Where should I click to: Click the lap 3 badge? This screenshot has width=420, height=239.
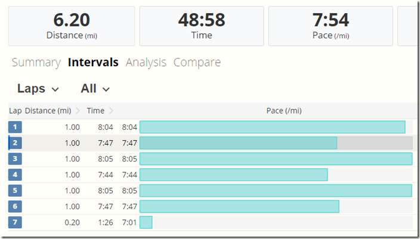click(x=15, y=159)
